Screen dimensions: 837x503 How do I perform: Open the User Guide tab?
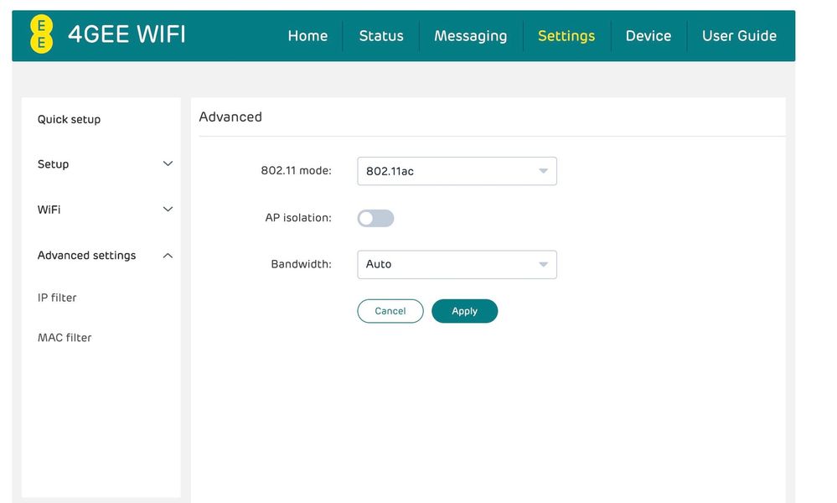pos(739,36)
